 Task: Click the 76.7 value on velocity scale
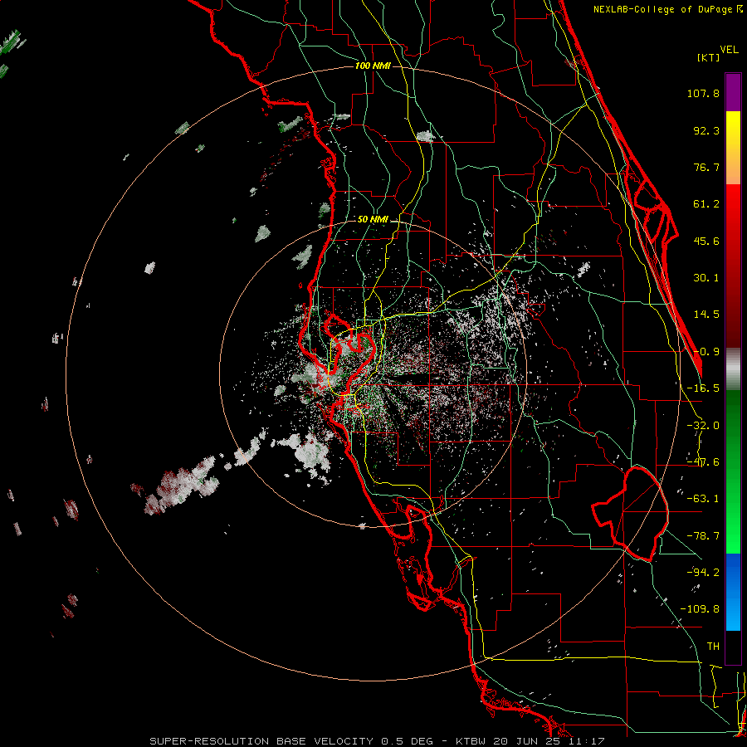[x=706, y=167]
